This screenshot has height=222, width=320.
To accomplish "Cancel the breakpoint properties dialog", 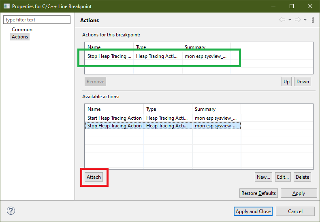I will coord(295,211).
